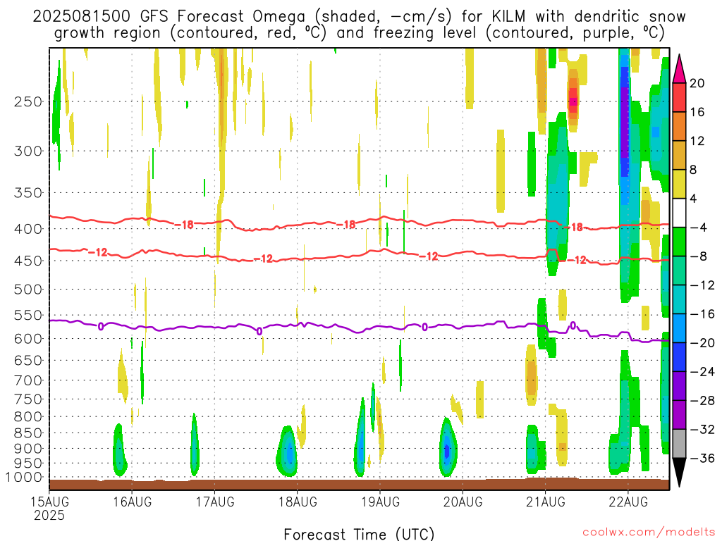Click the 2025 year label
Viewport: 722px width, 541px height.
tap(49, 516)
